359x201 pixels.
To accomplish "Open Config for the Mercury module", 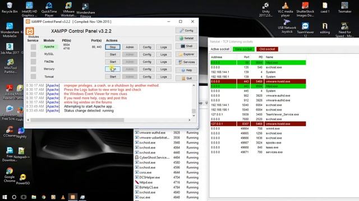I will [x=147, y=69].
